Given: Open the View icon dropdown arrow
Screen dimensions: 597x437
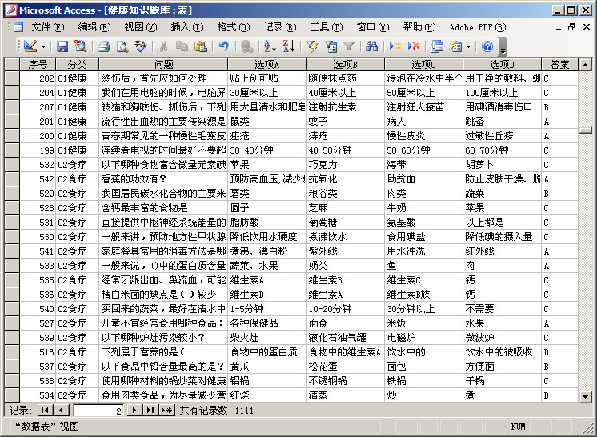Looking at the screenshot, I should [43, 46].
